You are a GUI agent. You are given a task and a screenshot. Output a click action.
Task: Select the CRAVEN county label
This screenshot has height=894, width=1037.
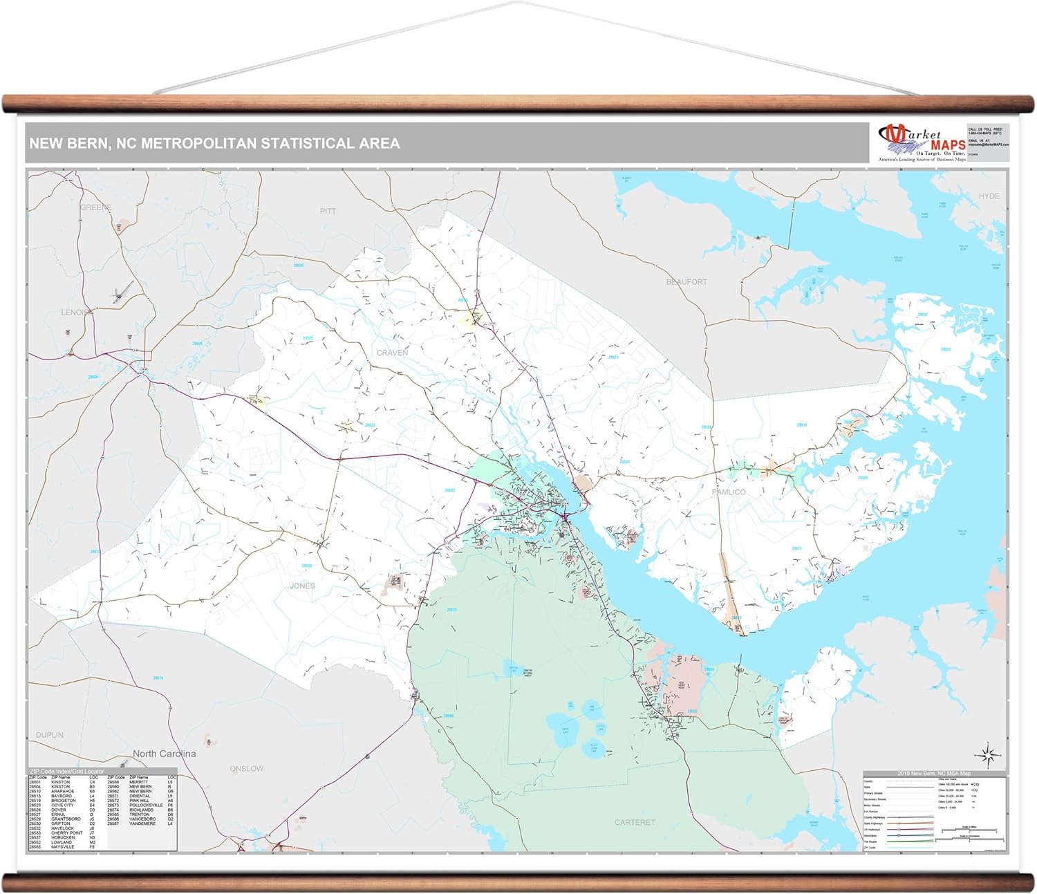(394, 351)
